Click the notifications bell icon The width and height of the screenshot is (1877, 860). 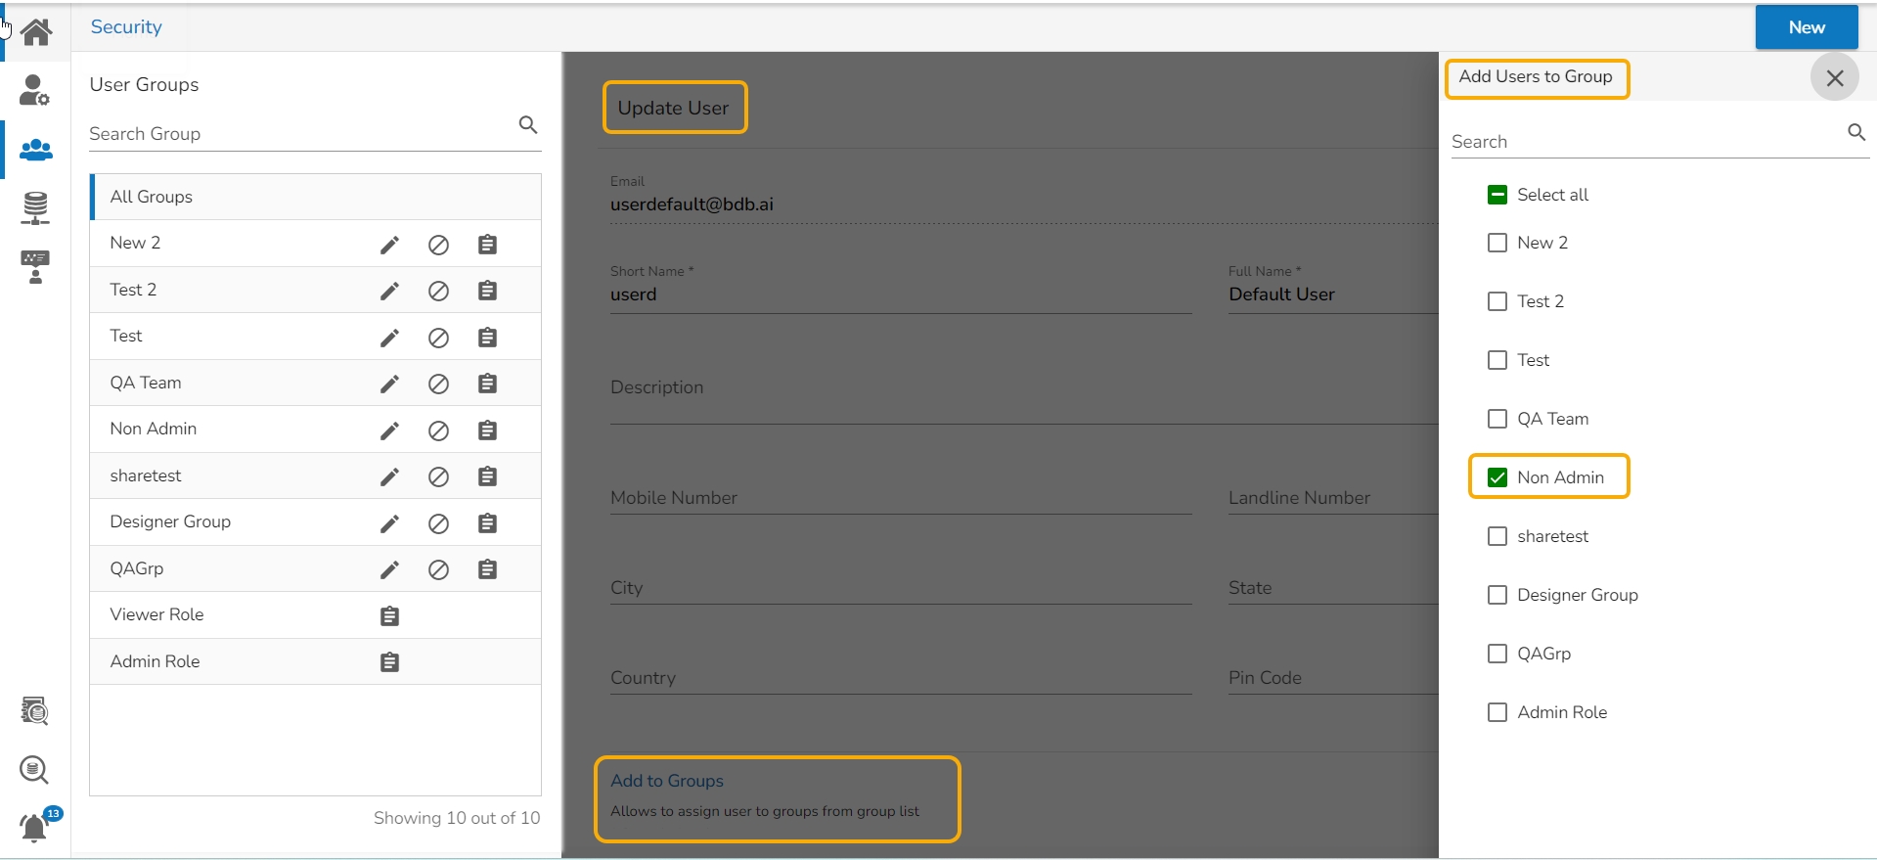click(34, 828)
